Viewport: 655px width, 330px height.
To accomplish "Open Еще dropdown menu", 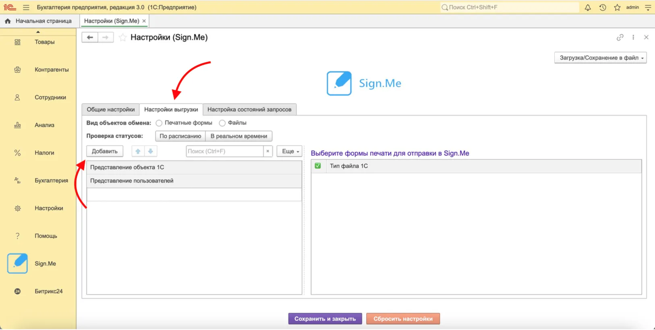I will pos(290,151).
